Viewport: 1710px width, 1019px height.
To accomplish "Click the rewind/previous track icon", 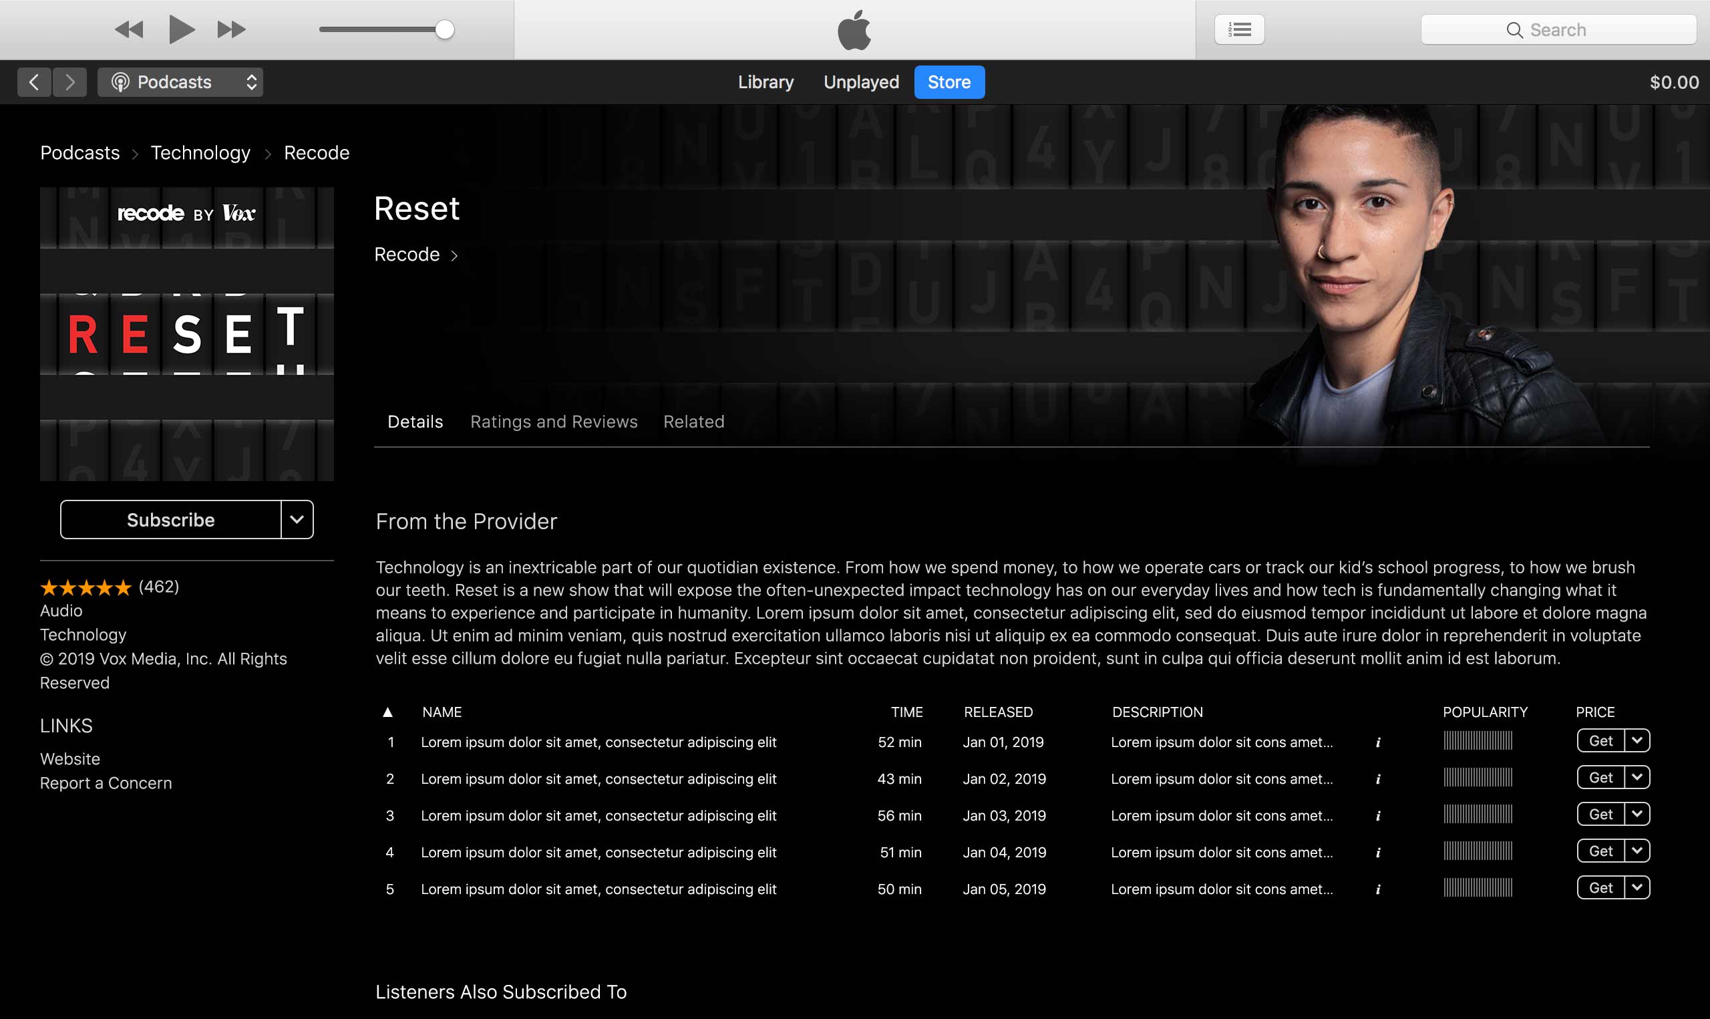I will click(x=128, y=29).
